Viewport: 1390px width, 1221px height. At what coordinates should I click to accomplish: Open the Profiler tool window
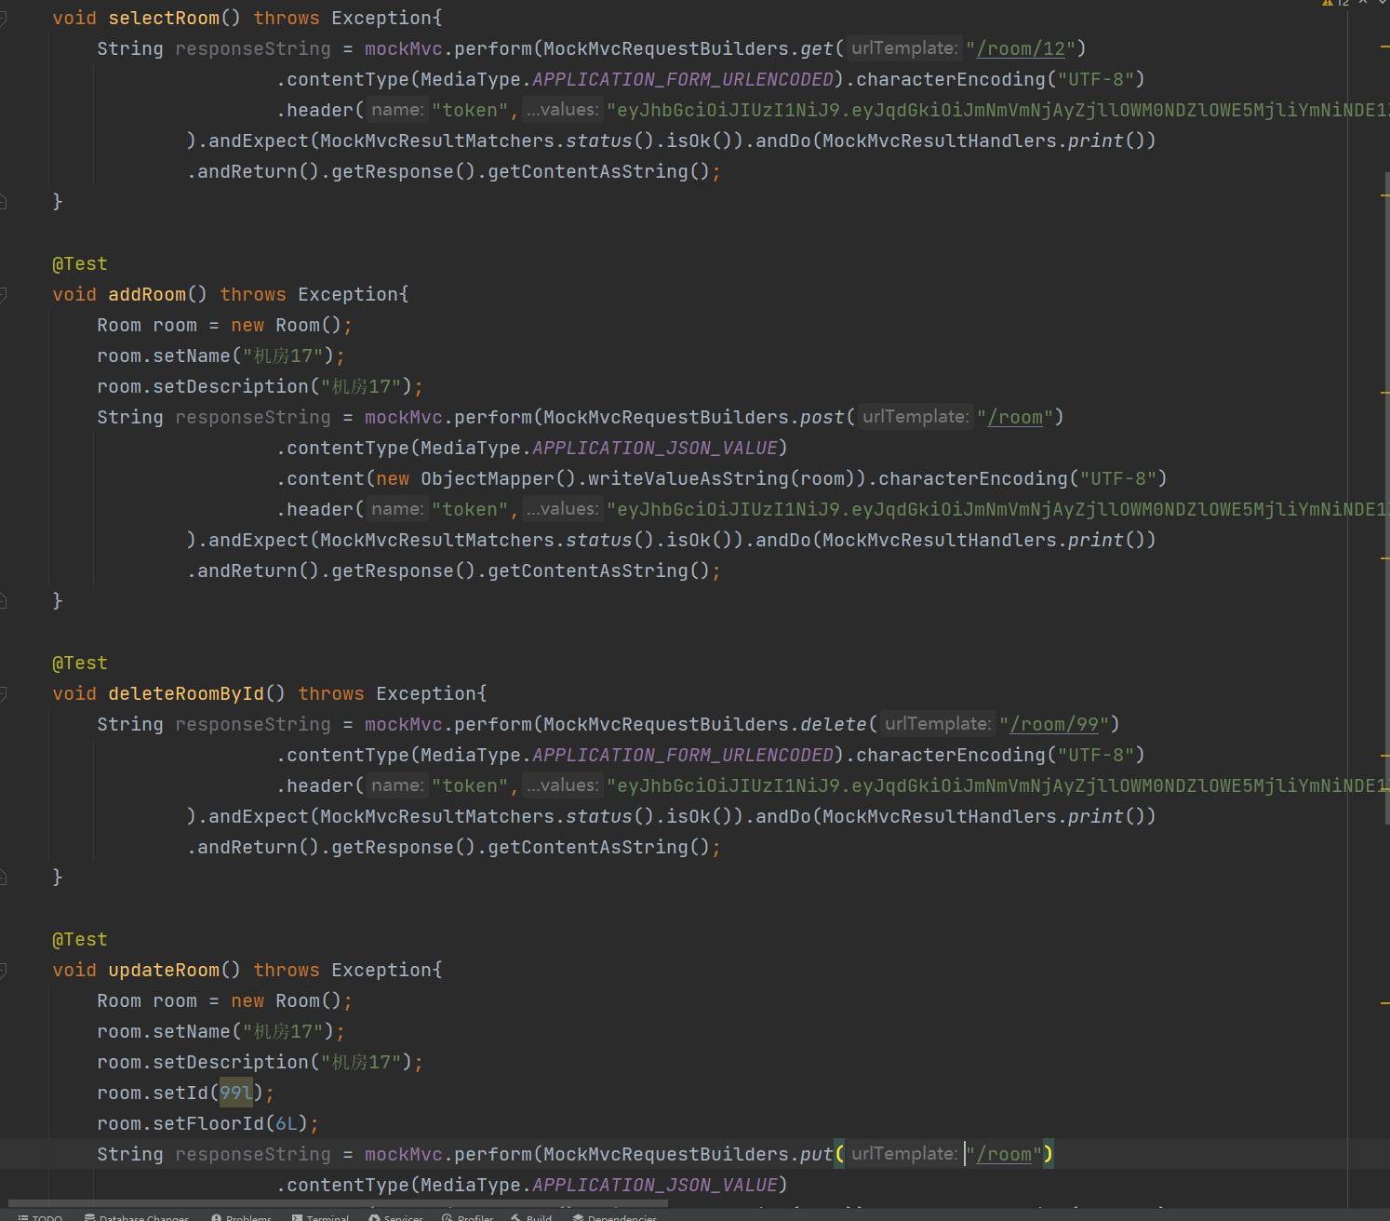coord(468,1216)
